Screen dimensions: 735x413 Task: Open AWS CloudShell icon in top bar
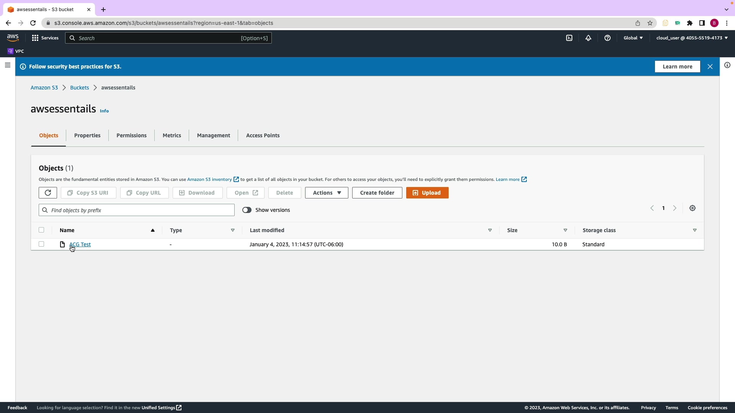click(569, 38)
